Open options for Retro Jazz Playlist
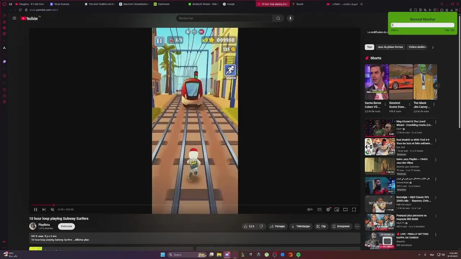The width and height of the screenshot is (461, 259). (436, 160)
